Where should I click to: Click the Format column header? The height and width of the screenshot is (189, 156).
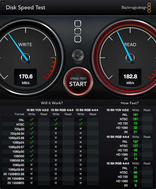[19, 114]
